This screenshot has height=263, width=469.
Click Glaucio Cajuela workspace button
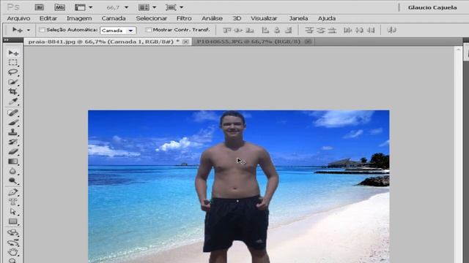[432, 7]
